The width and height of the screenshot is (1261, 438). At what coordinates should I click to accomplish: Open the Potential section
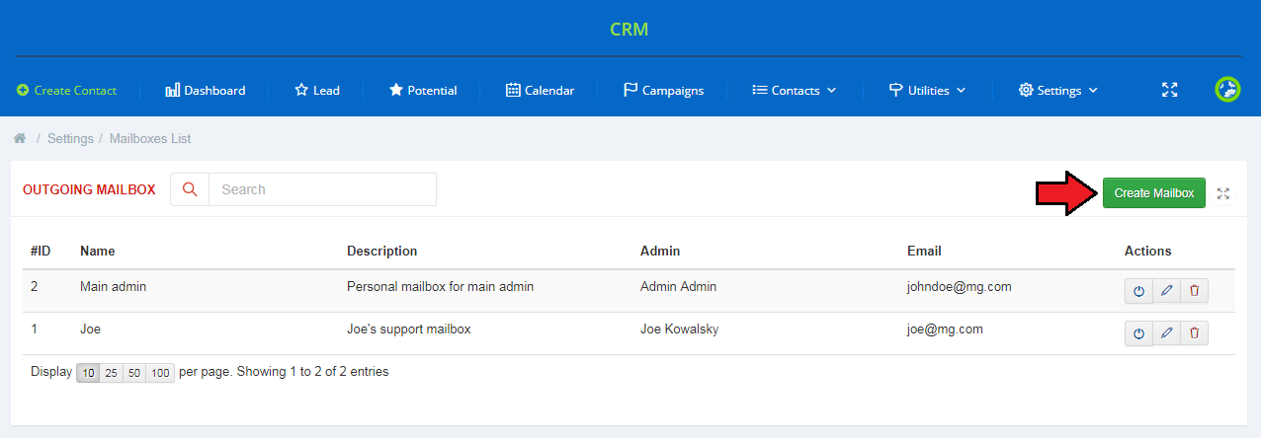click(x=423, y=90)
